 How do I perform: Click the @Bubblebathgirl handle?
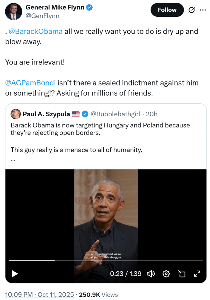coord(115,114)
